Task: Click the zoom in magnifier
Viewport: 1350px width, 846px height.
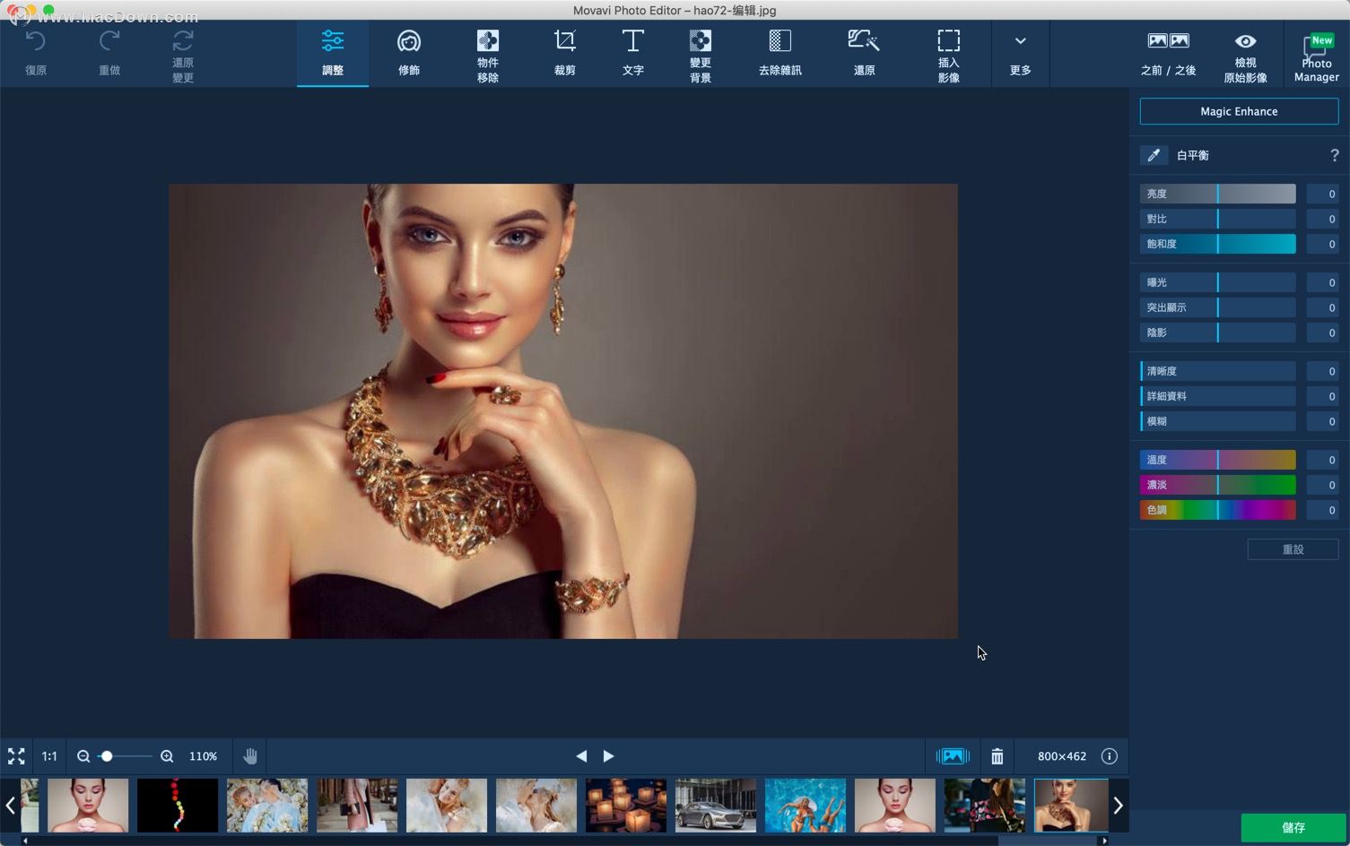Action: [167, 756]
